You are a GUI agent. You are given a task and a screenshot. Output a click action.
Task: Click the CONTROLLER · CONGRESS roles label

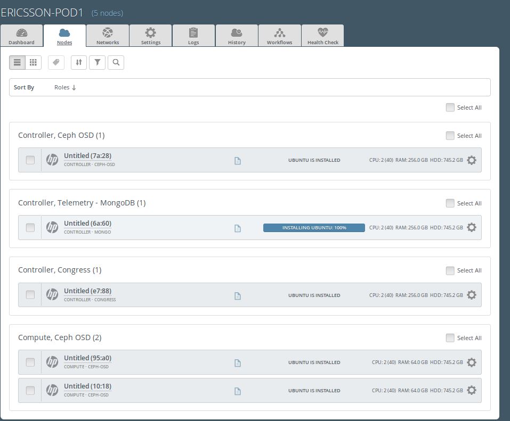click(x=90, y=300)
